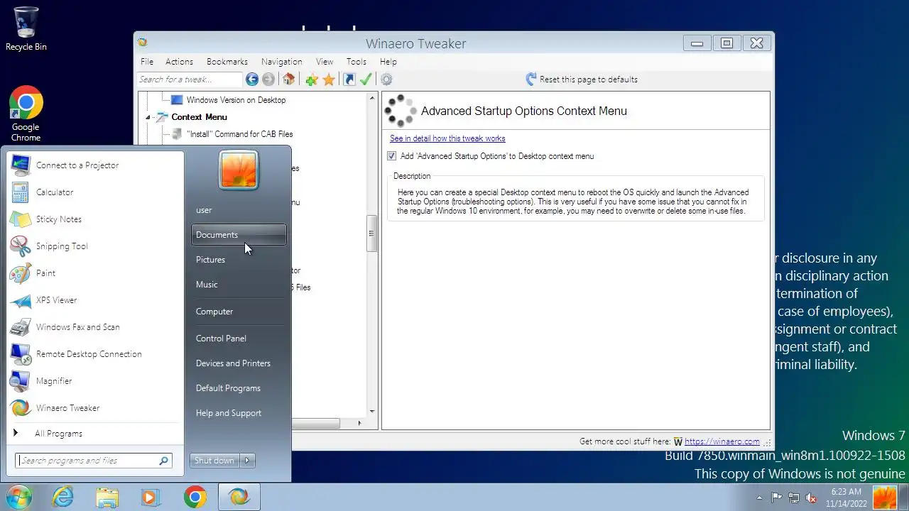909x511 pixels.
Task: Open Chrome from the taskbar
Action: 195,498
